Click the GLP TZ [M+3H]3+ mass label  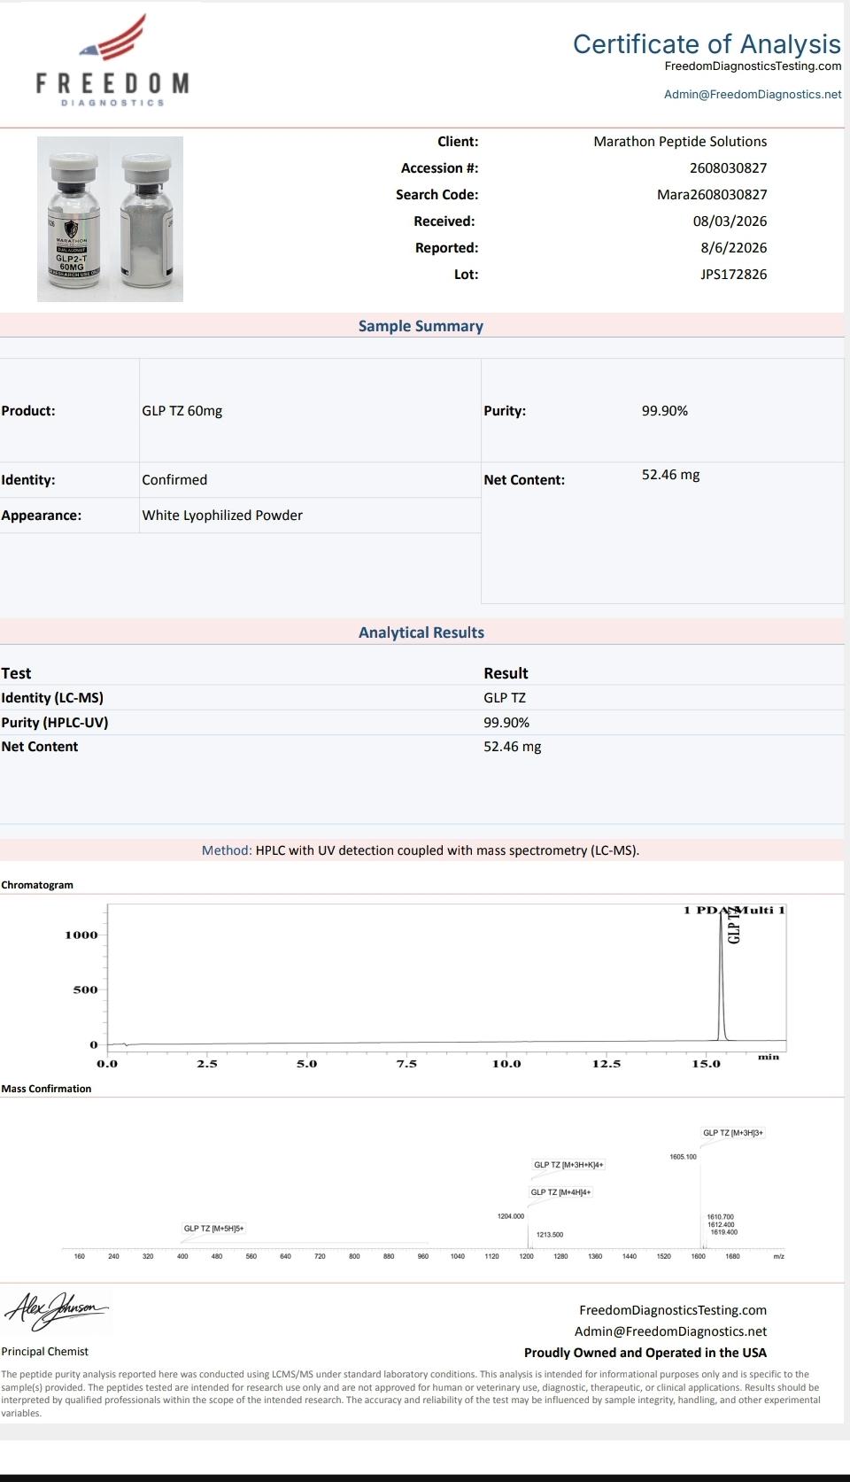pos(733,1133)
